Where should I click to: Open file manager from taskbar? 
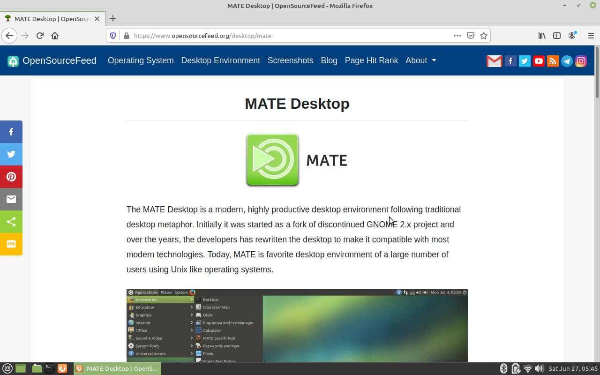coord(37,368)
